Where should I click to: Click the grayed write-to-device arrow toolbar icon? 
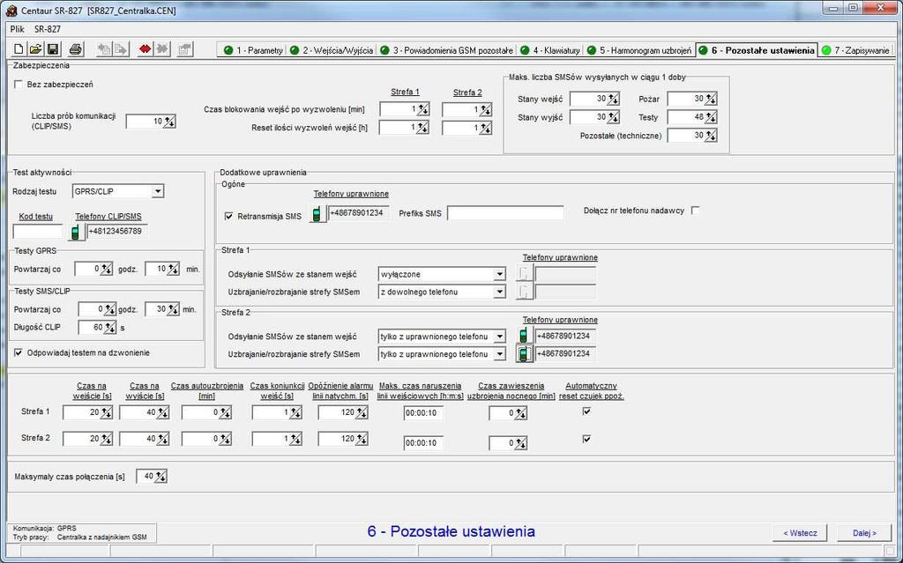click(121, 49)
